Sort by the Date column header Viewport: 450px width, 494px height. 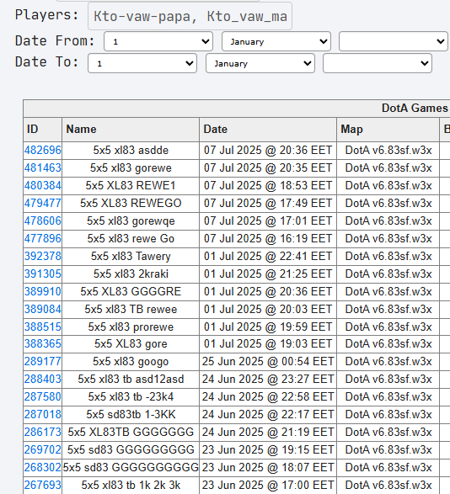[268, 130]
